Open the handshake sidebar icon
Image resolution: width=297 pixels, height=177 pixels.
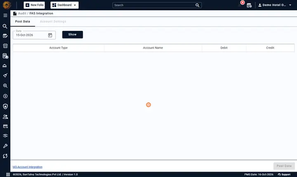(x=5, y=135)
